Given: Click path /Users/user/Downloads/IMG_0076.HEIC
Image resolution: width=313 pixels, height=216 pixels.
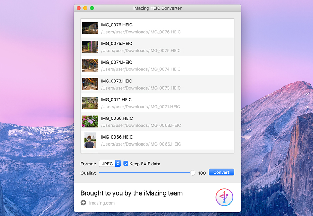Looking at the screenshot, I should click(141, 32).
